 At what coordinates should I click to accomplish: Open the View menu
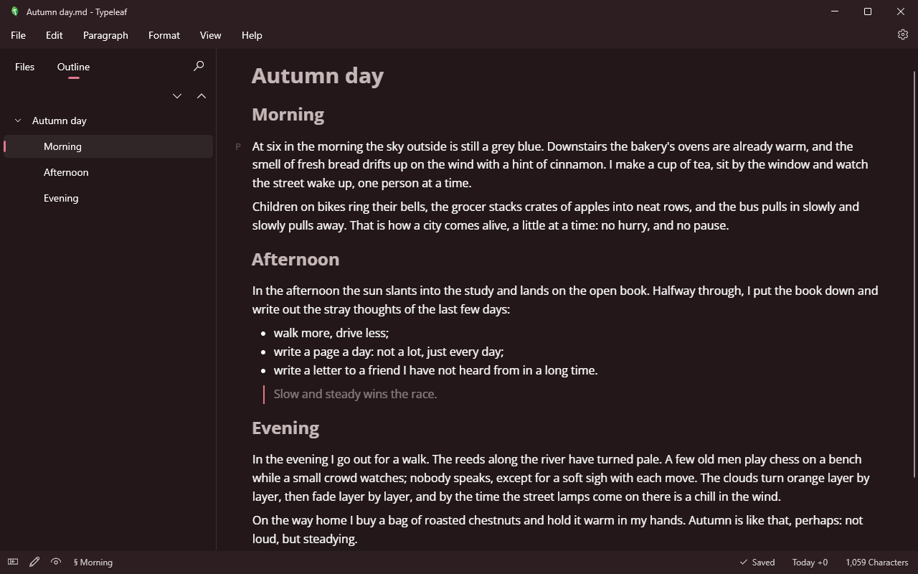[211, 35]
